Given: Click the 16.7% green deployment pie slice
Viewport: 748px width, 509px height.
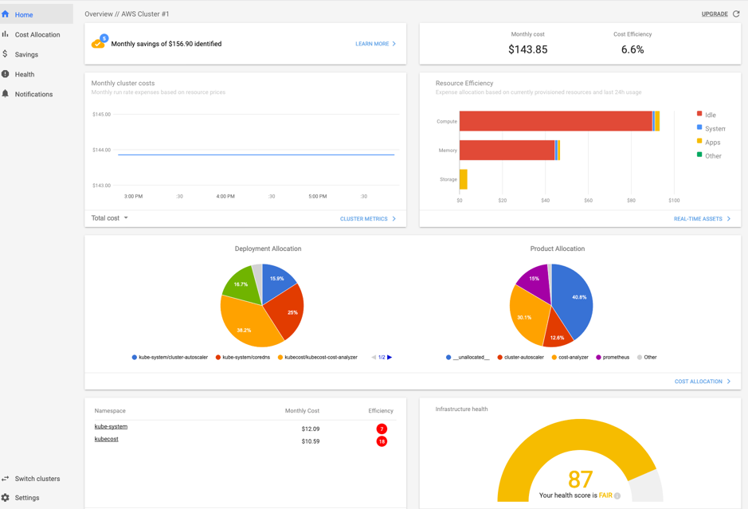Looking at the screenshot, I should tap(242, 286).
